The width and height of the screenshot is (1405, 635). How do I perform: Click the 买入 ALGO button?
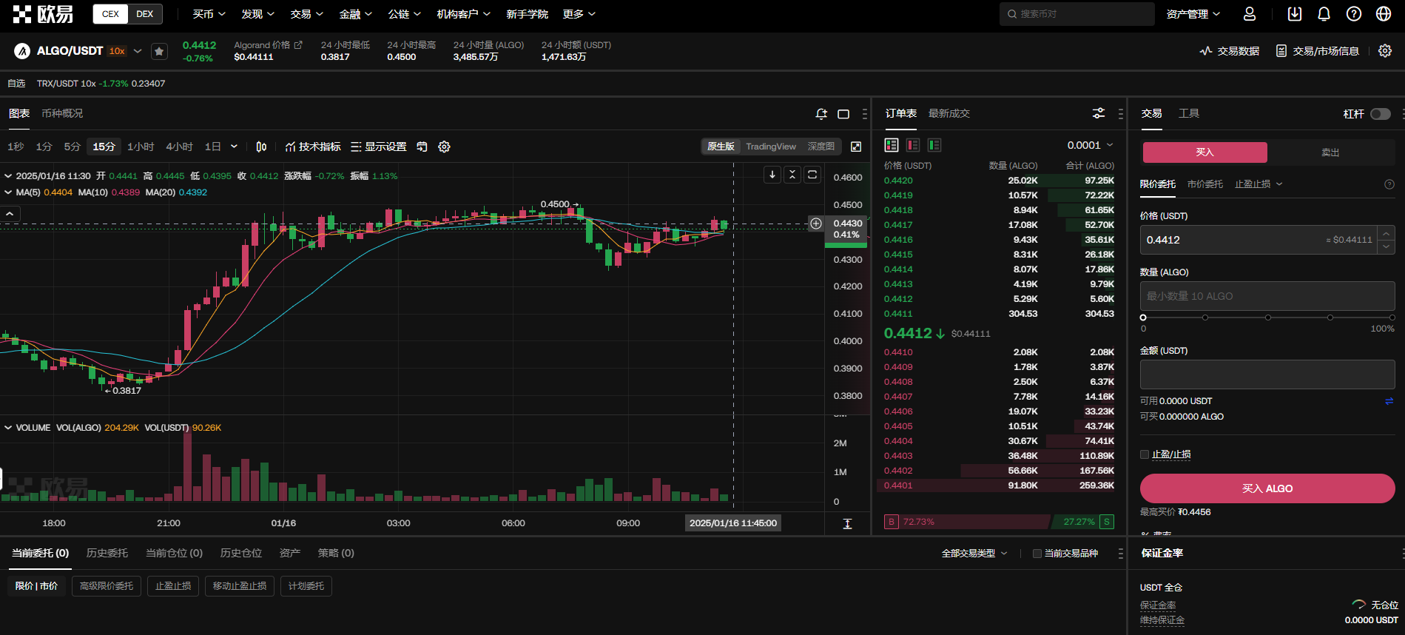pyautogui.click(x=1267, y=488)
